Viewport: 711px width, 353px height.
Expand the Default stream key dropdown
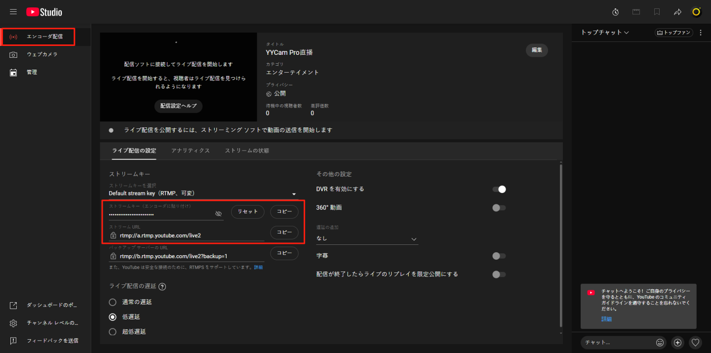[x=203, y=194]
